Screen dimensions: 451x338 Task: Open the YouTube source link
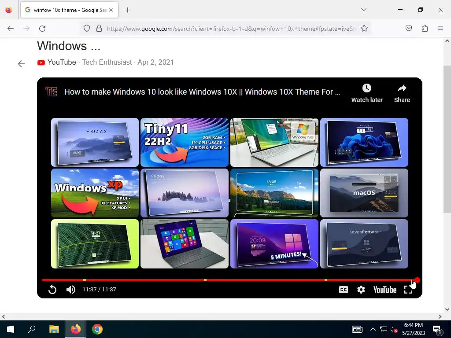(x=57, y=62)
